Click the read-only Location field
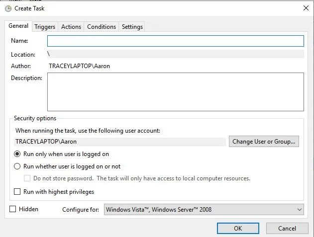The height and width of the screenshot is (237, 314). 175,54
